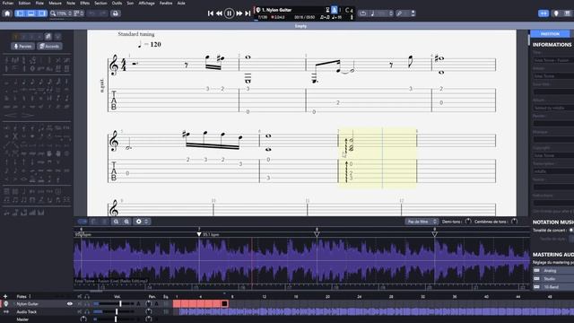574x323 pixels.
Task: Click the rewind to previous bar button
Action: (x=219, y=13)
